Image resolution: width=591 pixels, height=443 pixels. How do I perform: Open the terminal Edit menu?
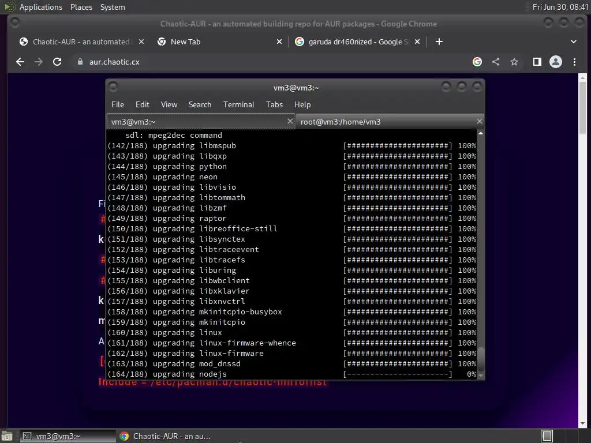pos(143,105)
